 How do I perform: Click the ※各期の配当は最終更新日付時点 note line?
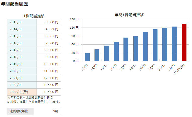pyautogui.click(x=30, y=98)
